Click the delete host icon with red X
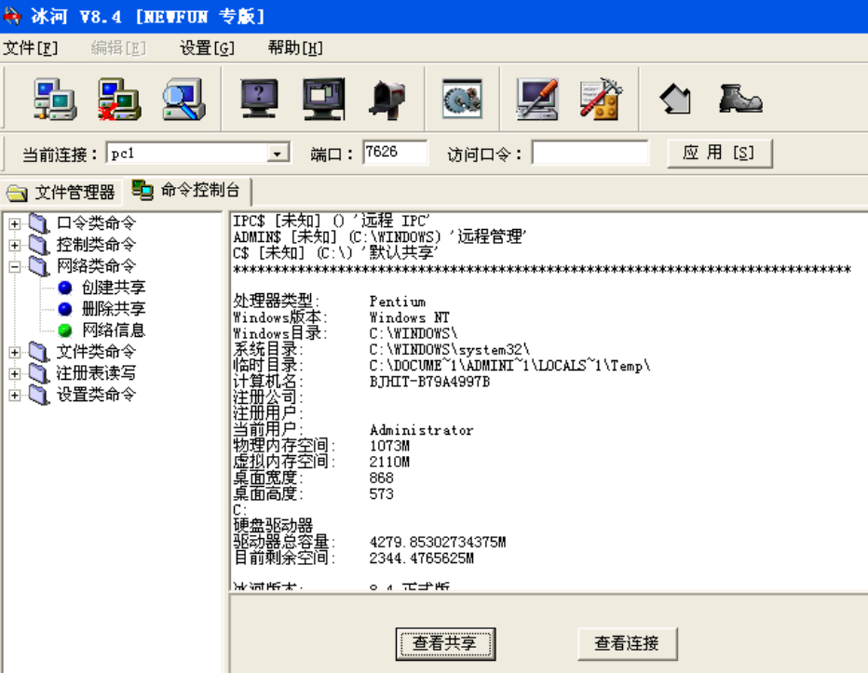This screenshot has width=868, height=673. [119, 100]
